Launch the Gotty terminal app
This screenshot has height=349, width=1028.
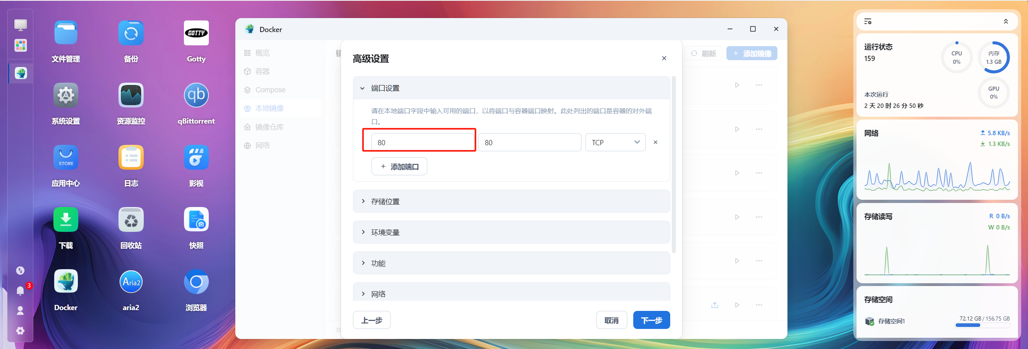[x=196, y=33]
